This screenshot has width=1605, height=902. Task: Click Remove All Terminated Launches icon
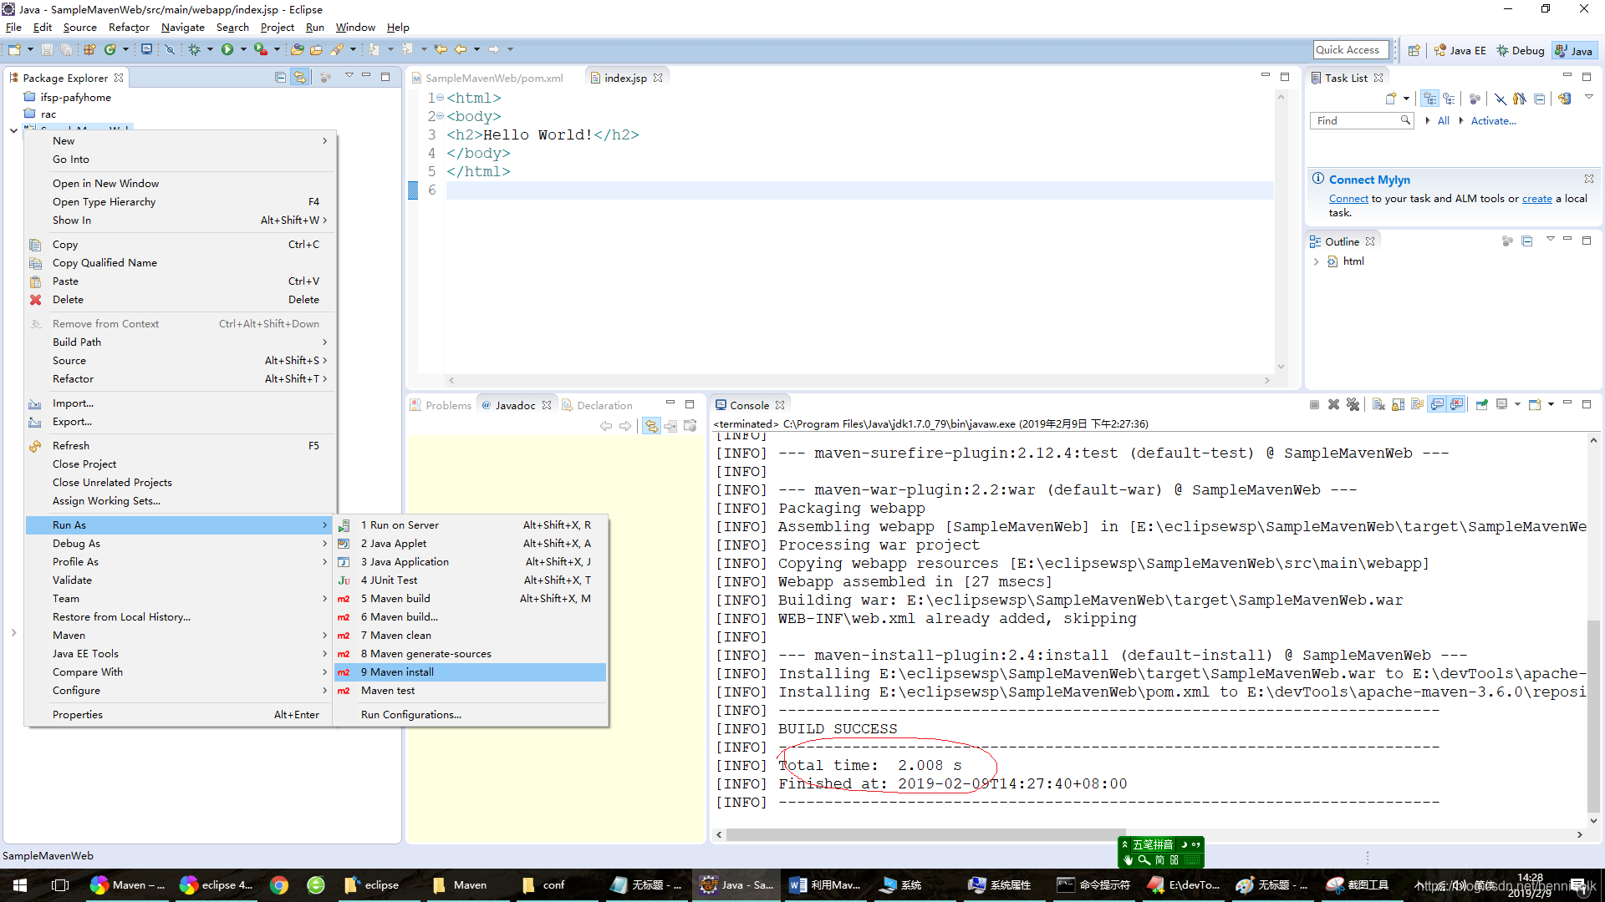pos(1353,404)
